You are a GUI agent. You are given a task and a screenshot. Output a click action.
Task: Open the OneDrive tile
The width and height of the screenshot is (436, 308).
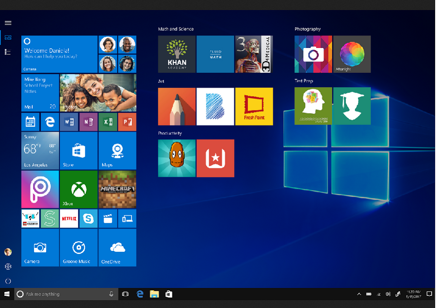point(117,248)
